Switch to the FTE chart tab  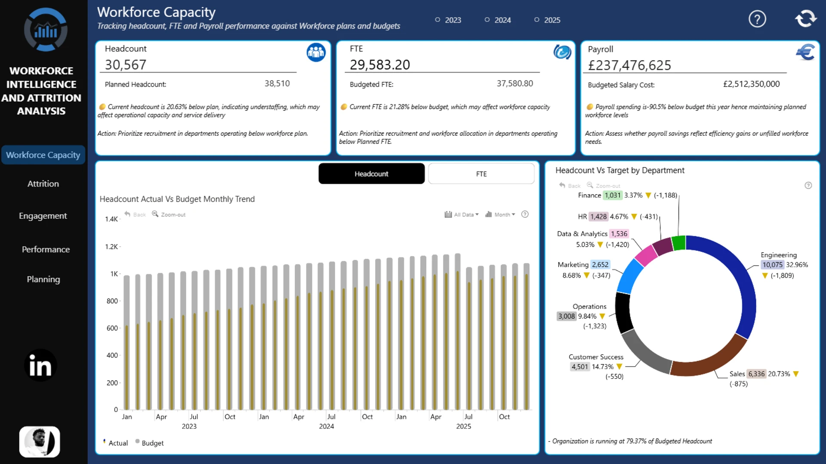tap(481, 174)
